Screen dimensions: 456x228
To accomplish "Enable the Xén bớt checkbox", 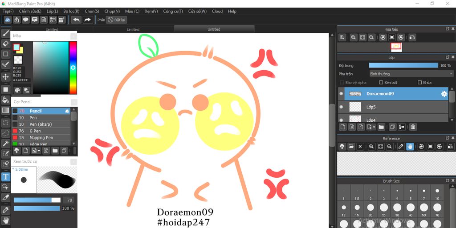I will pyautogui.click(x=381, y=83).
